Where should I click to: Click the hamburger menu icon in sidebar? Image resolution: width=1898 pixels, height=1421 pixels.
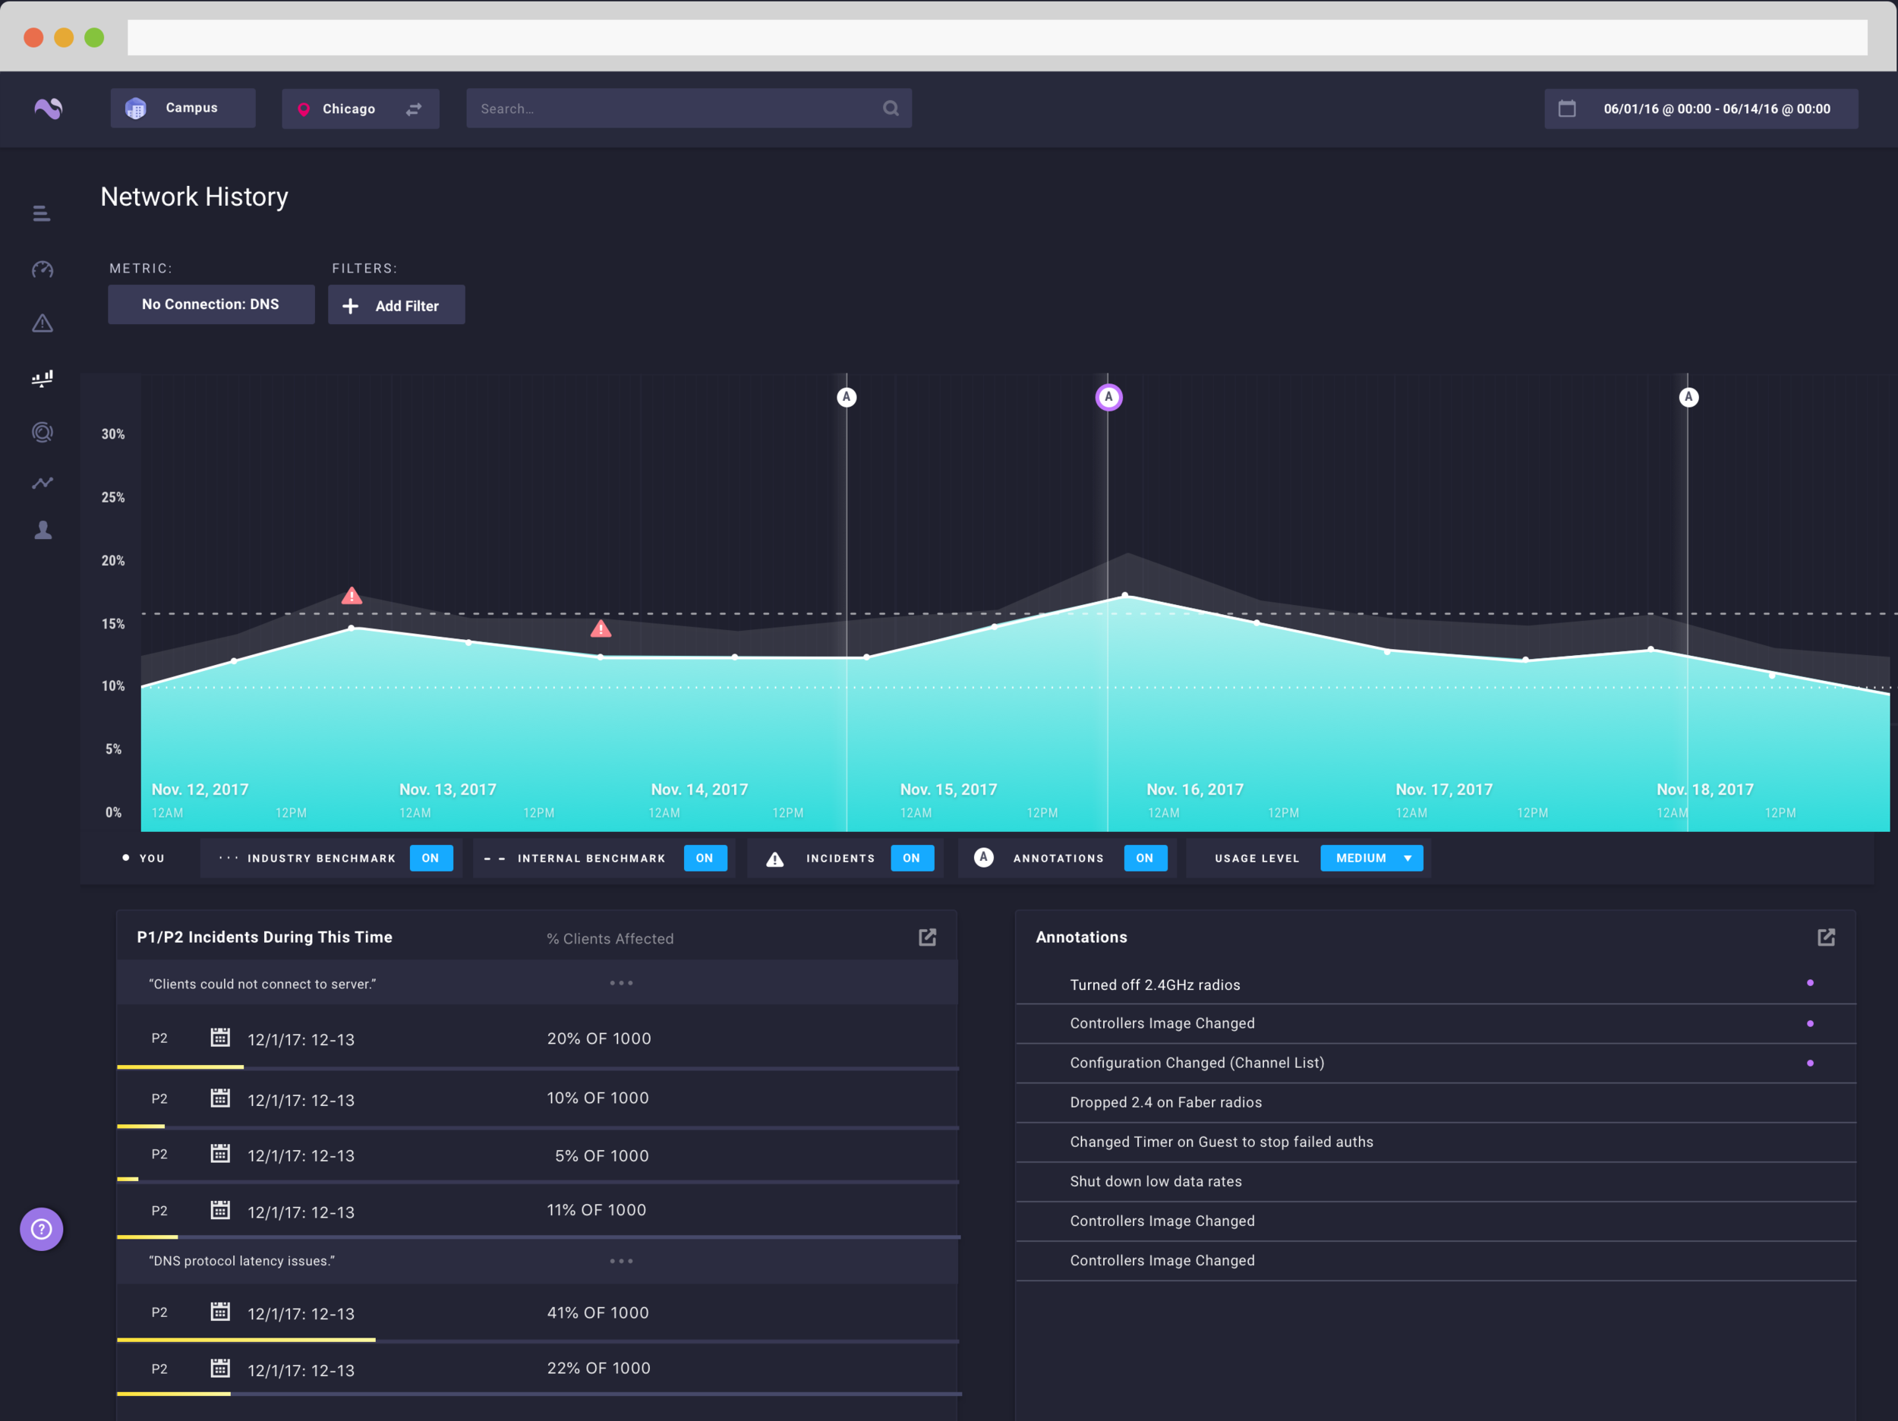(x=41, y=213)
